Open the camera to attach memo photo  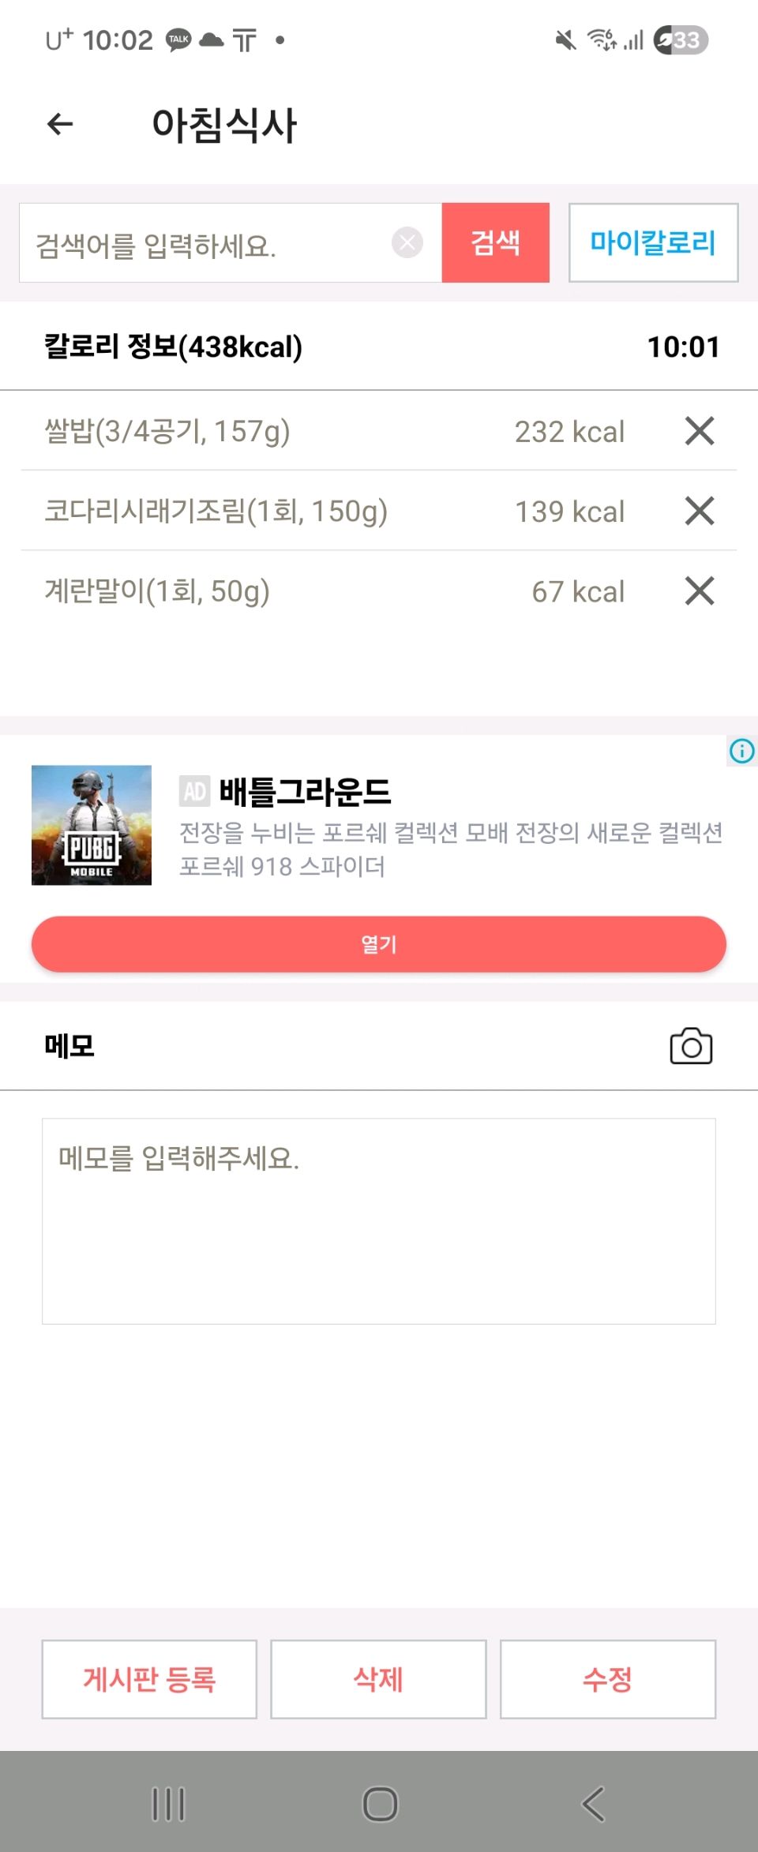click(x=691, y=1046)
